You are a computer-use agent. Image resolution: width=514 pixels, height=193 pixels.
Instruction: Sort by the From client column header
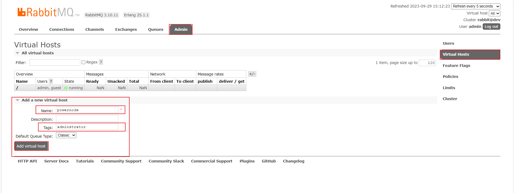(162, 81)
